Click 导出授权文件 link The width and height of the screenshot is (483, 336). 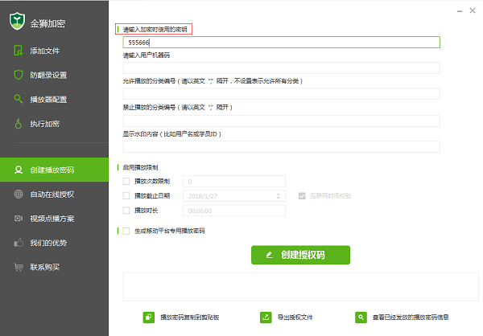(x=295, y=318)
